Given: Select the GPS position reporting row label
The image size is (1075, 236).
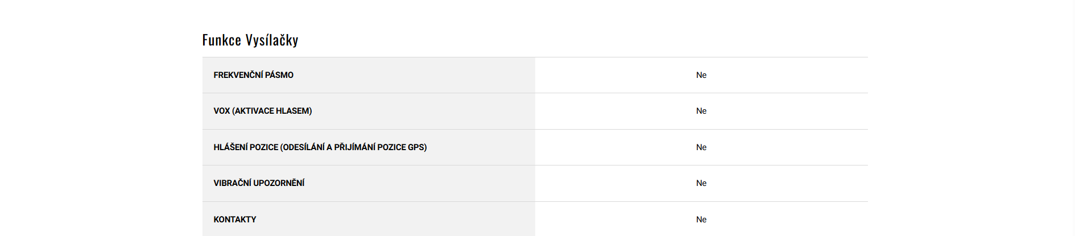Looking at the screenshot, I should 320,147.
